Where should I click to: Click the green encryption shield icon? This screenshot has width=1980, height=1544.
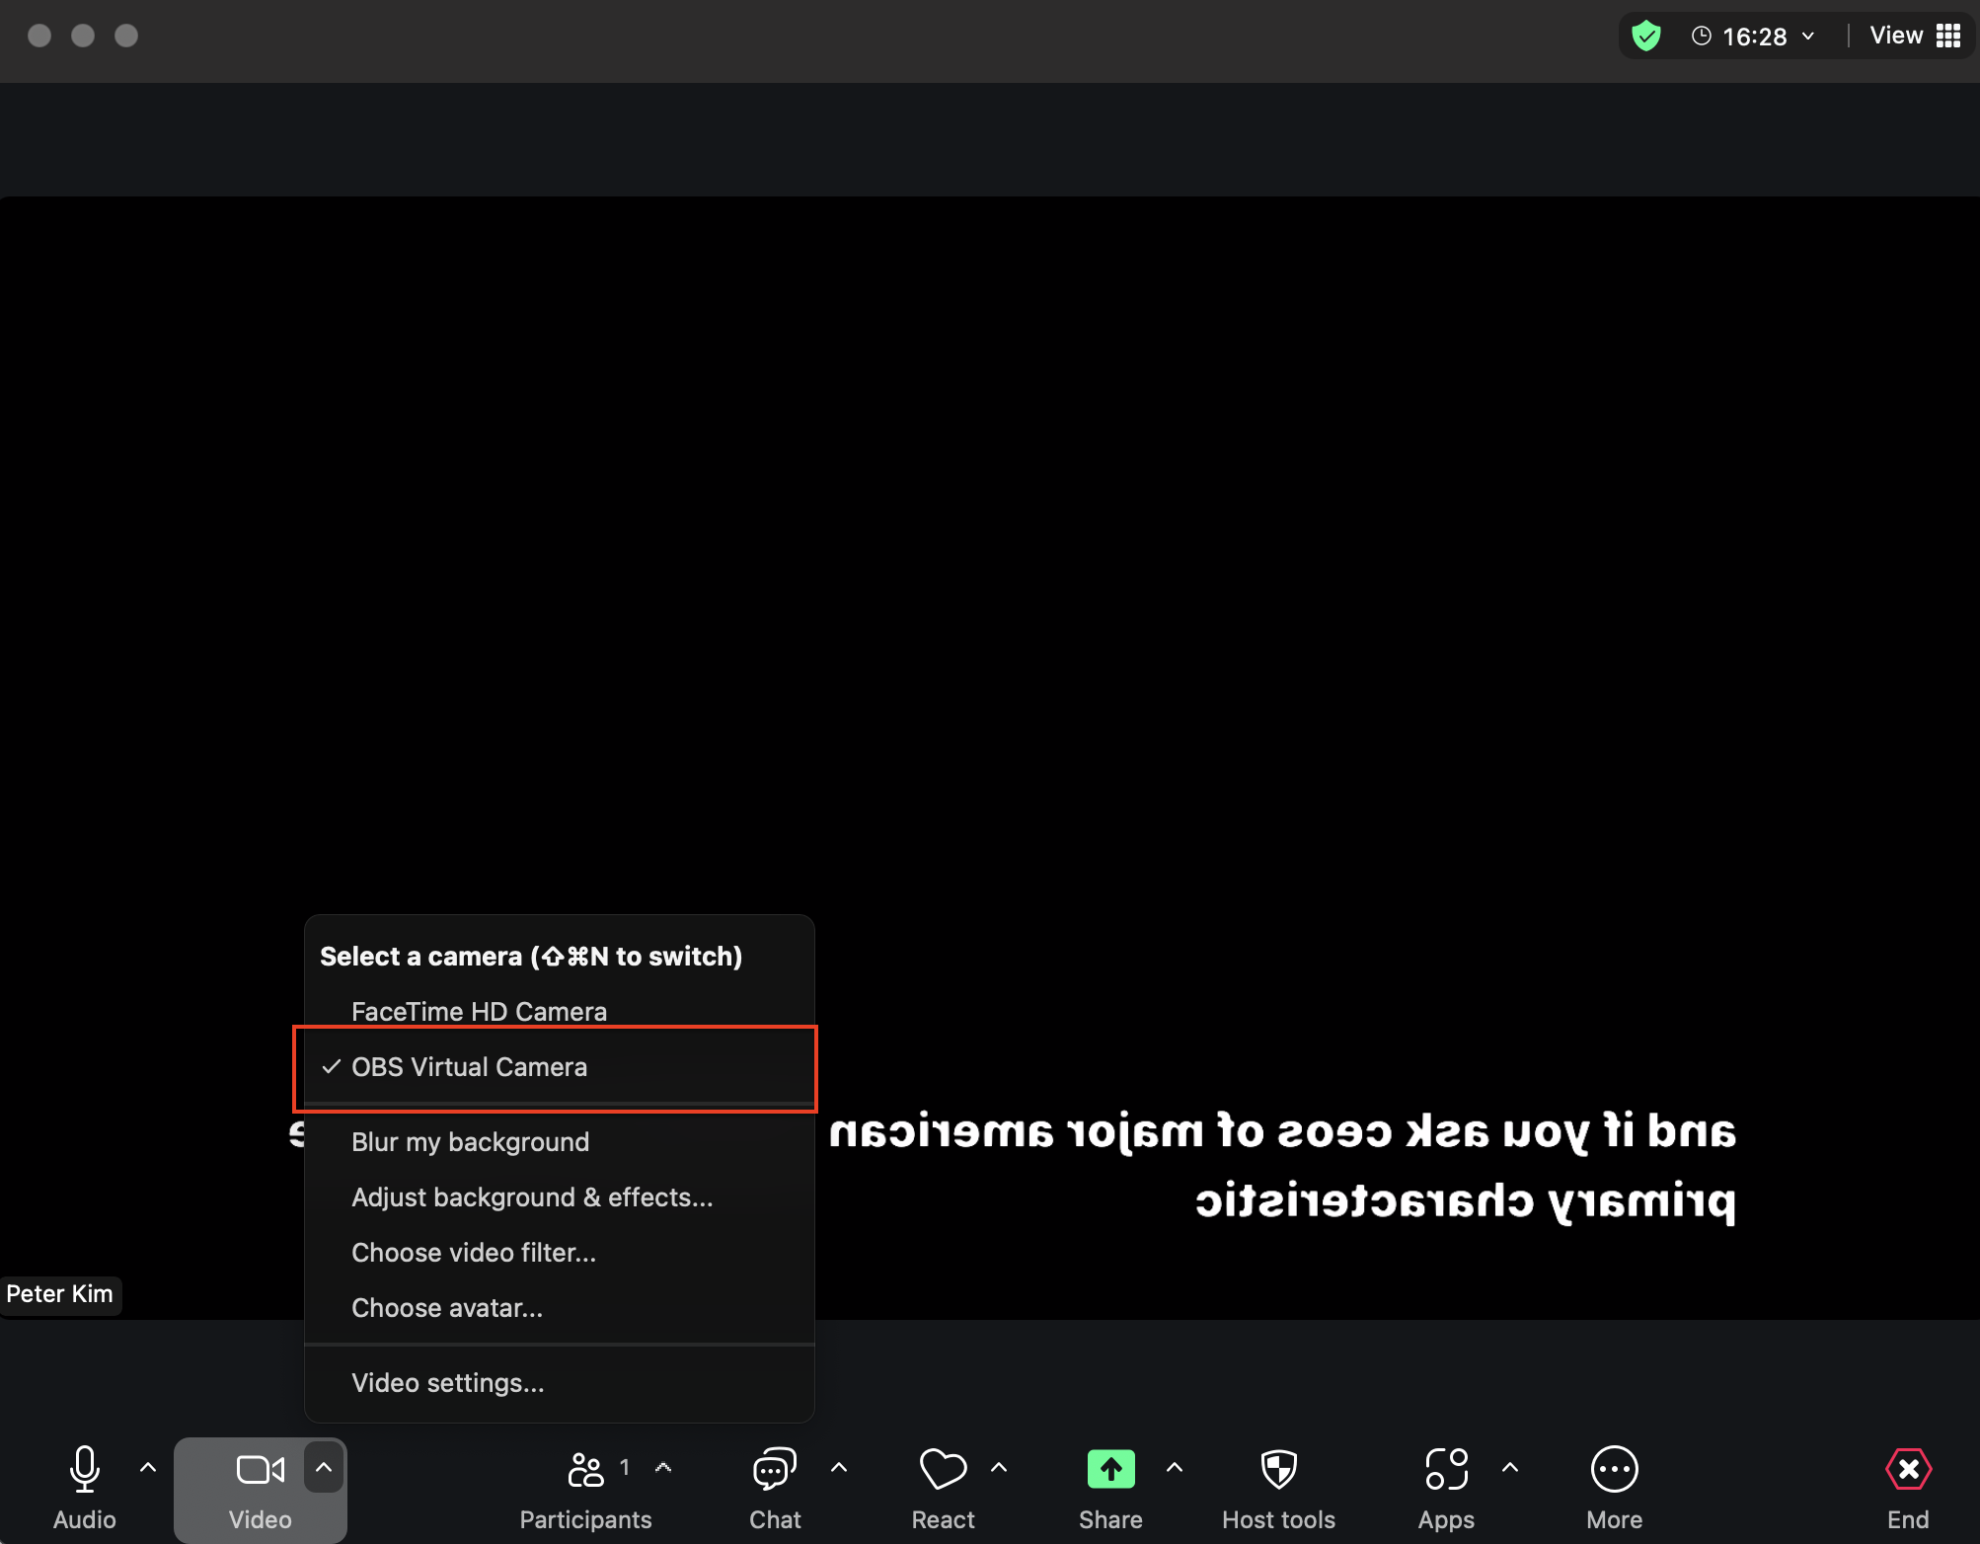[1645, 37]
